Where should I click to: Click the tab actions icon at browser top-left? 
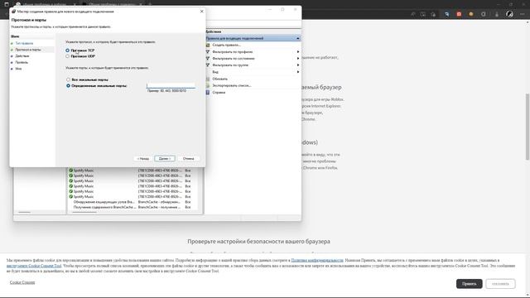[x=7, y=4]
